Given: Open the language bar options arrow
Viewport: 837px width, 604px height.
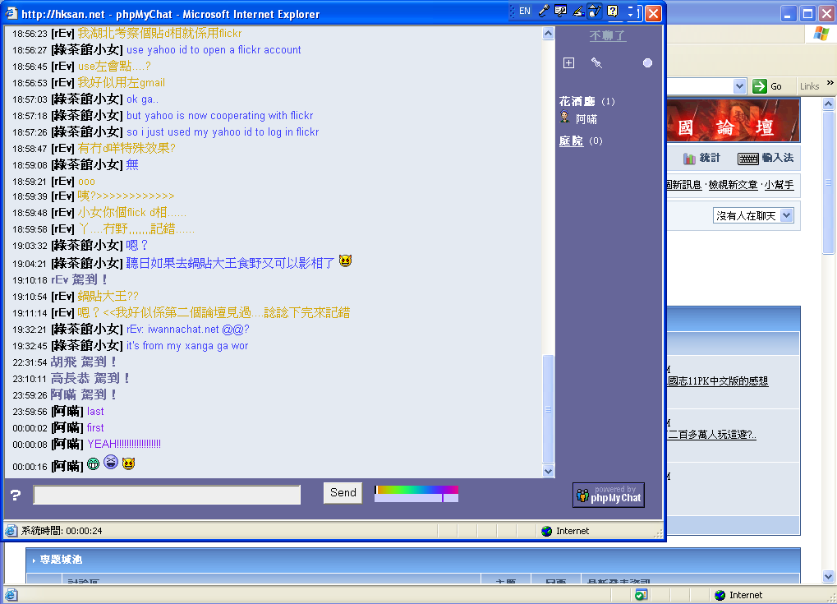Looking at the screenshot, I should (630, 14).
